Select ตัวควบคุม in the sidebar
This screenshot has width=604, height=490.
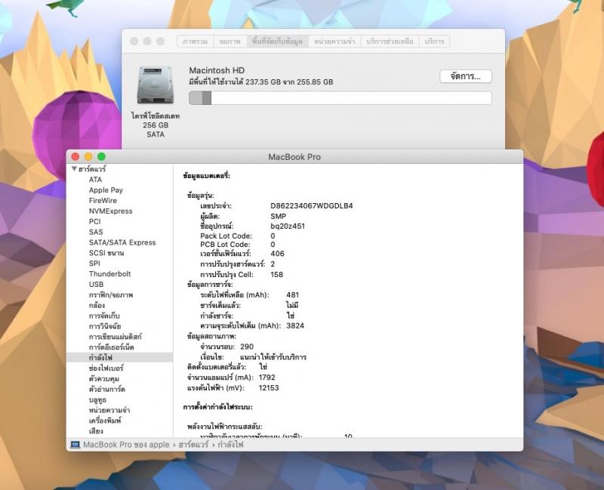click(x=103, y=378)
